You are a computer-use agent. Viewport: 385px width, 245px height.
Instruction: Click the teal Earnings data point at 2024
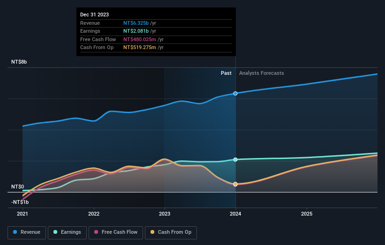[235, 159]
